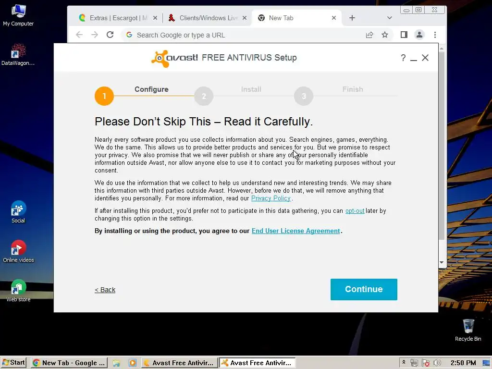Expand hidden system tray icons arrow

[404, 362]
